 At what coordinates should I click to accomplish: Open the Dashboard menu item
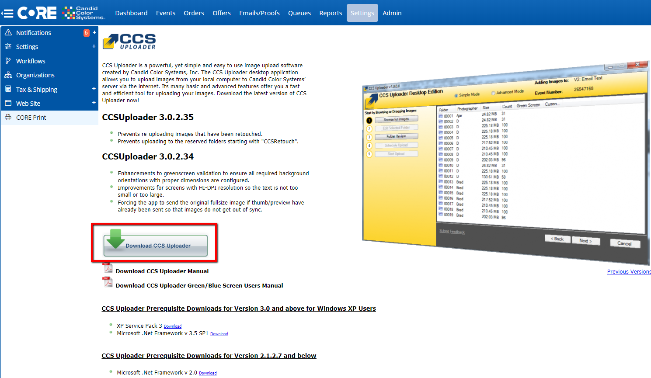click(131, 13)
